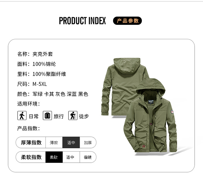Click the 产品参数 black pill badge
The image size is (203, 174).
pyautogui.click(x=127, y=21)
